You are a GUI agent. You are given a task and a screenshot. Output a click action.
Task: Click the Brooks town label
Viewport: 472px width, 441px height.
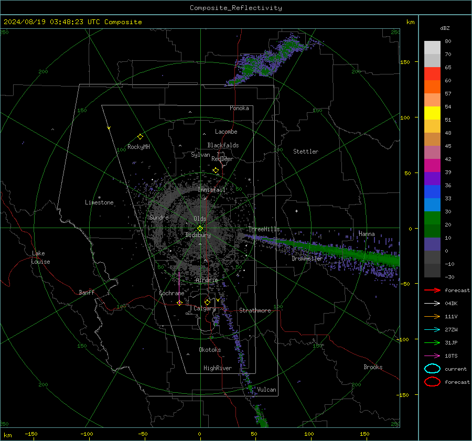click(x=373, y=367)
